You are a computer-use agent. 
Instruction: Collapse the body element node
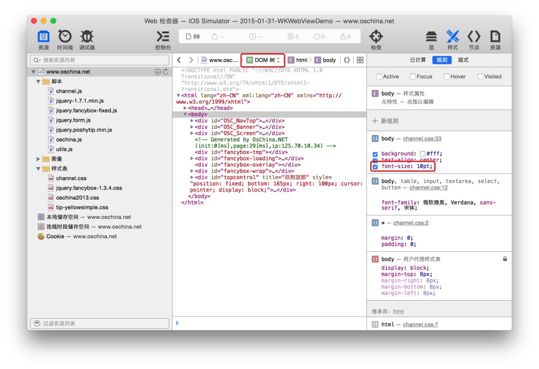185,114
